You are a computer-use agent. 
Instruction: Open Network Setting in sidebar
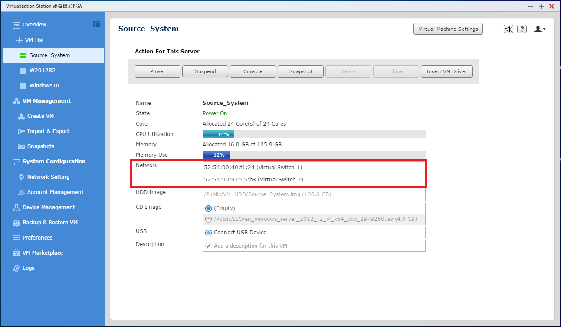pos(48,177)
